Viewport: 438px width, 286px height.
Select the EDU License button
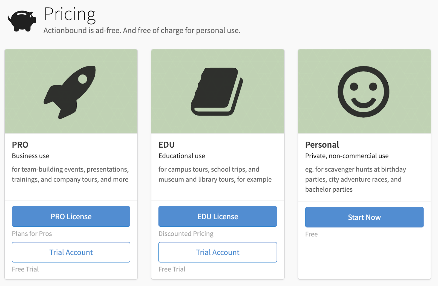click(x=218, y=216)
